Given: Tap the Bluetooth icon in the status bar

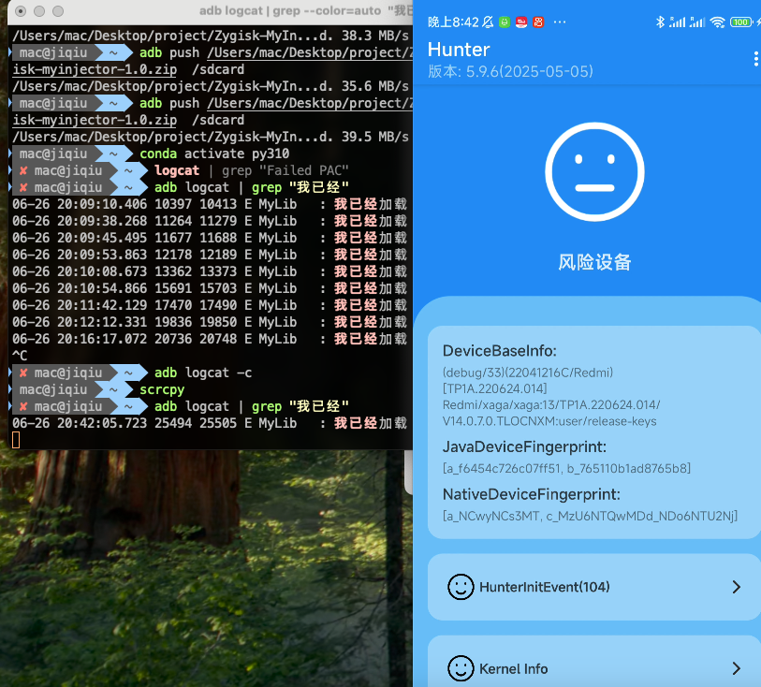Looking at the screenshot, I should (659, 22).
